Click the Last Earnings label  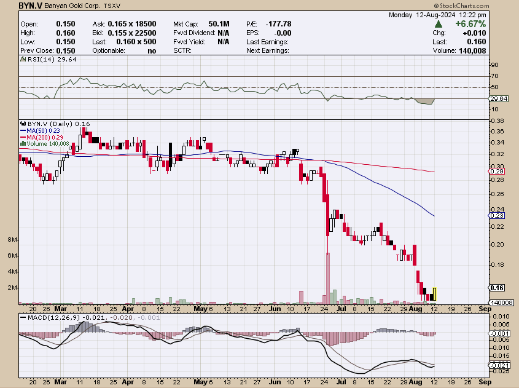click(267, 42)
